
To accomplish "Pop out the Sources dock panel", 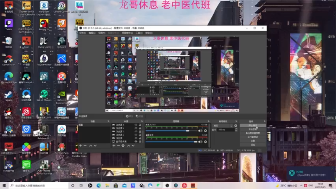I will [x=142, y=121].
